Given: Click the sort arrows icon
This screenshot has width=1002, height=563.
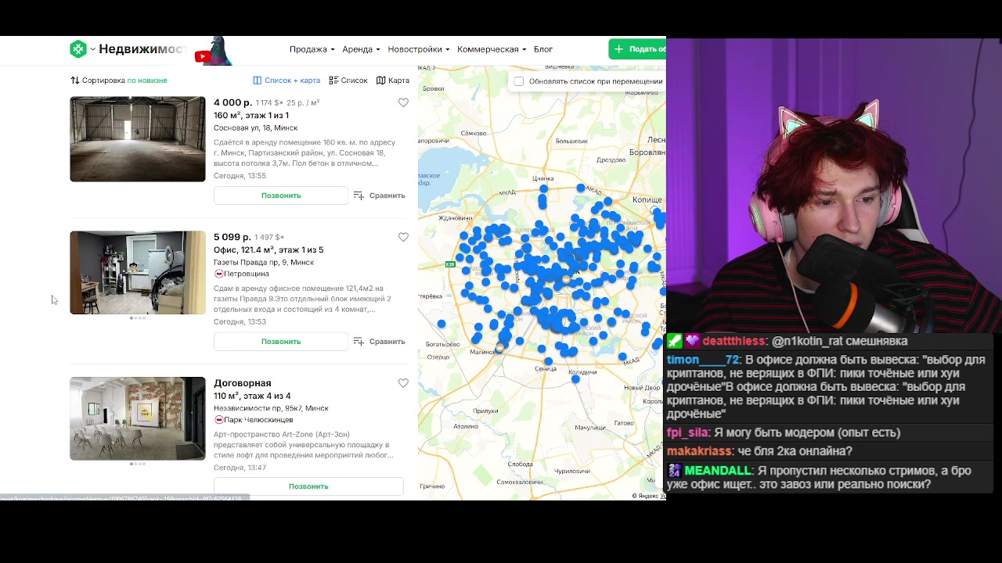Looking at the screenshot, I should (x=75, y=81).
